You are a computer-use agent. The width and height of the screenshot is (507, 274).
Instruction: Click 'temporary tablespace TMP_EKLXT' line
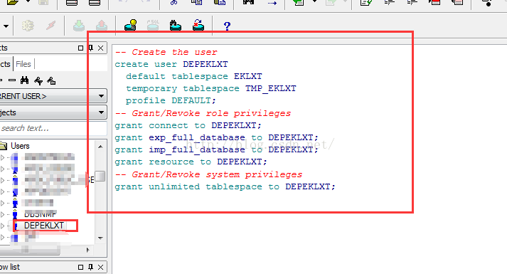(x=210, y=88)
